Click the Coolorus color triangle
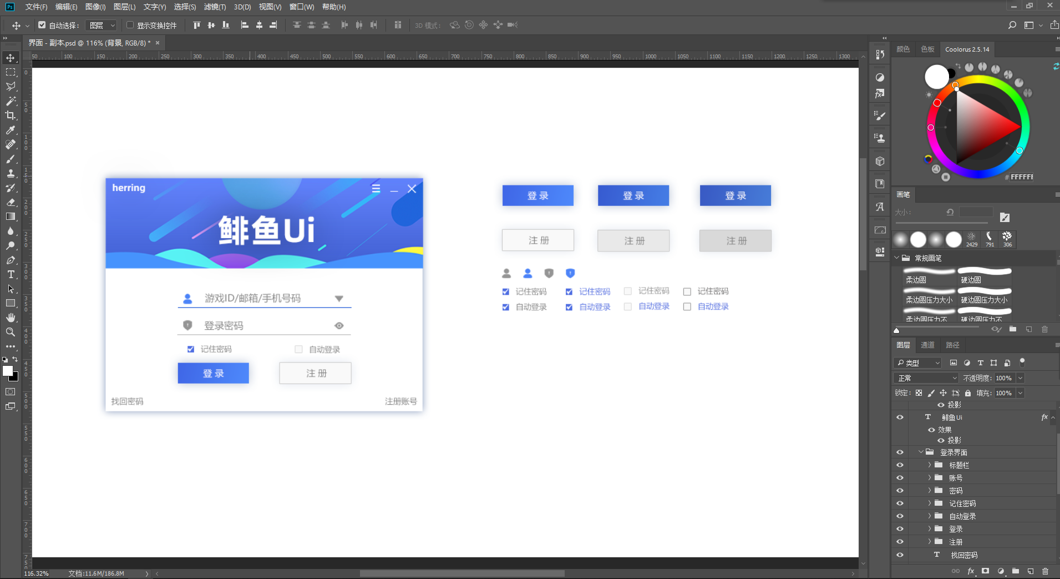The image size is (1060, 579). click(985, 127)
